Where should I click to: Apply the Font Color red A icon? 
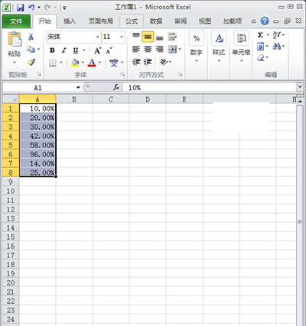92,63
